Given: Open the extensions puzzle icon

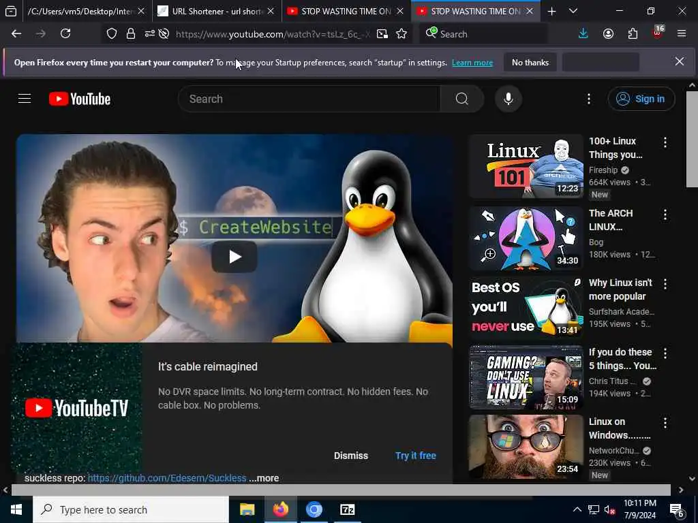Looking at the screenshot, I should pos(633,34).
